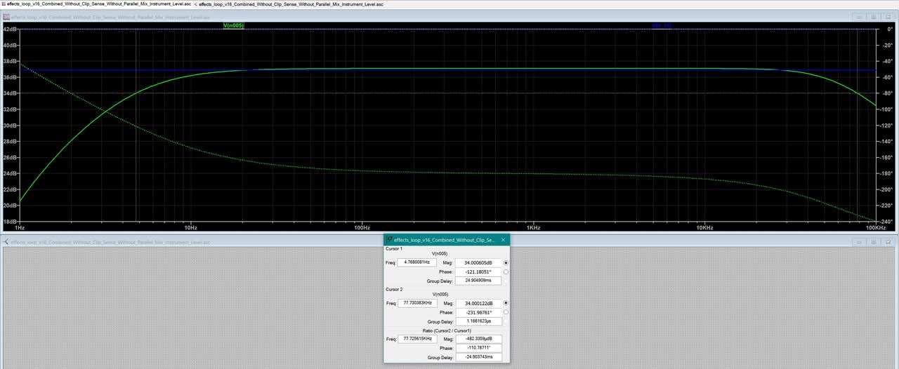
Task: Switch to the second effects_loop_v16 tab
Action: point(291,4)
